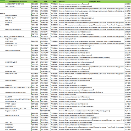Select the ООО ТЕХВИЖЕН cell
Image resolution: width=131 pixels, height=131 pixels.
click(x=18, y=16)
